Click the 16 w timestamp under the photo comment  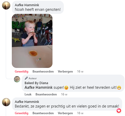tap(80, 72)
